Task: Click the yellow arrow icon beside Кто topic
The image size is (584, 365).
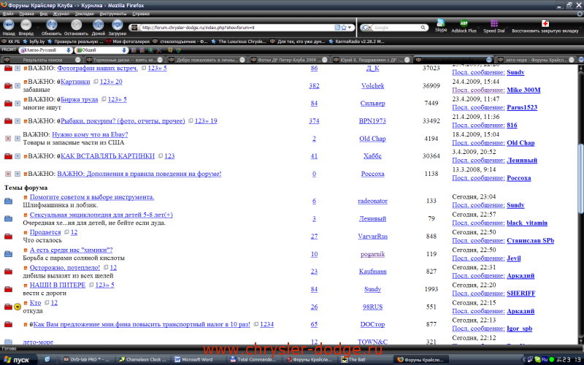Action: coord(17,307)
